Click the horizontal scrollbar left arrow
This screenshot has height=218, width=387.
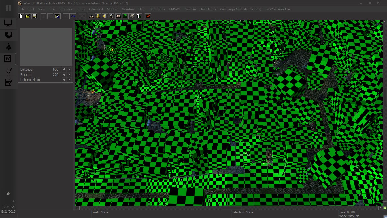tap(77, 208)
